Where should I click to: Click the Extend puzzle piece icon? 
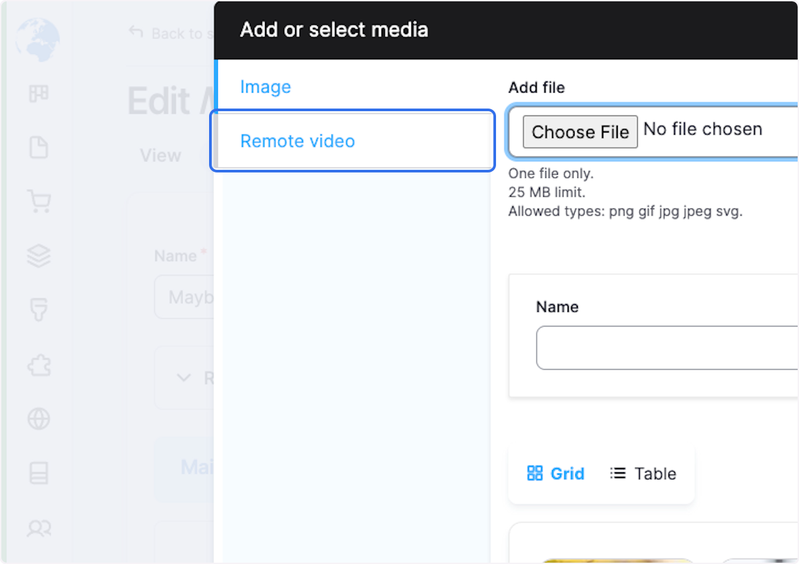click(39, 365)
